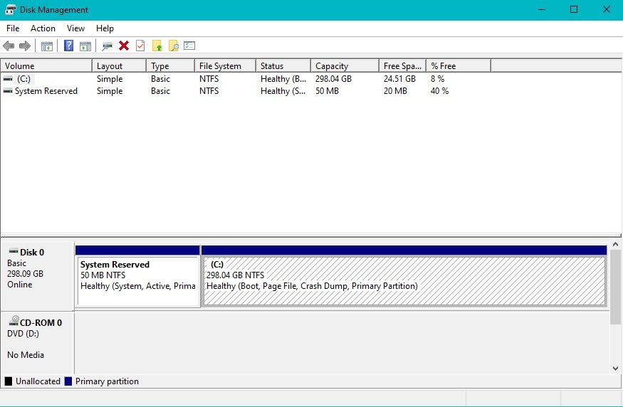Open the File menu
The height and width of the screenshot is (407, 623).
click(x=13, y=28)
